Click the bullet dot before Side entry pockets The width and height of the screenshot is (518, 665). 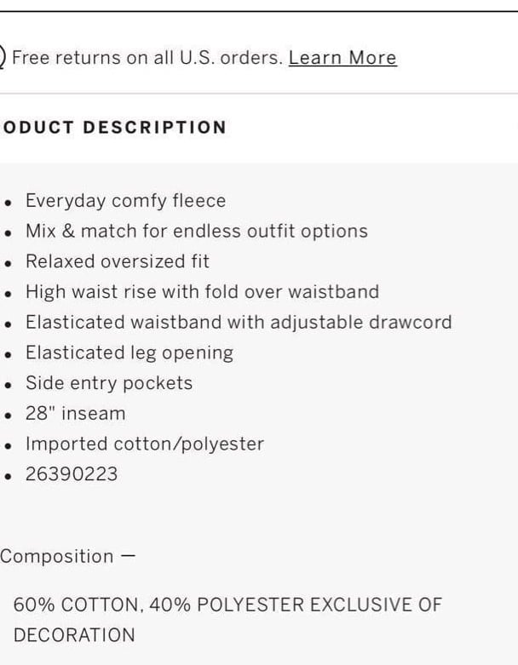[8, 385]
